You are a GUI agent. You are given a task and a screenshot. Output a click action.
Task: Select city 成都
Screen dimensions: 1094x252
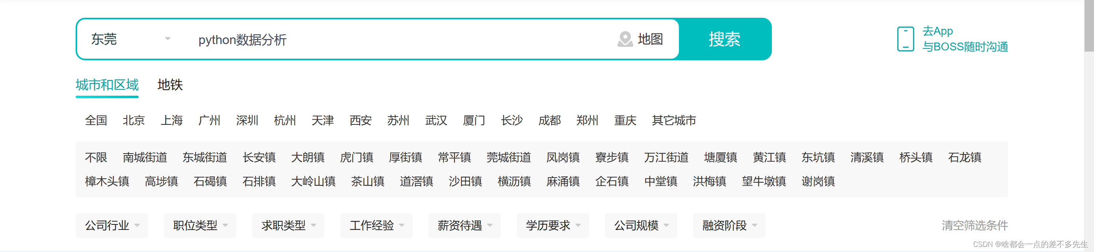click(549, 120)
